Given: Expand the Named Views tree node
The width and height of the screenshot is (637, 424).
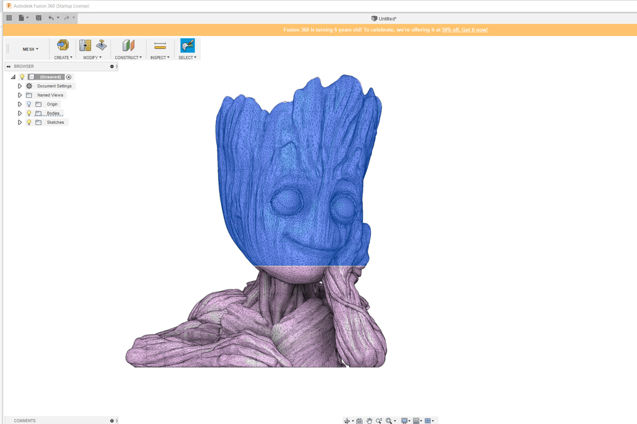Looking at the screenshot, I should (20, 95).
